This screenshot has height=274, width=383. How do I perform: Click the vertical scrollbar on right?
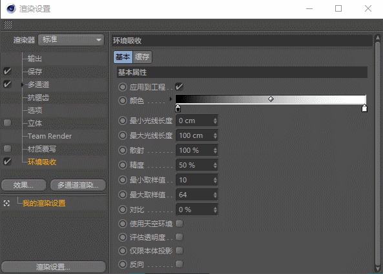point(378,153)
